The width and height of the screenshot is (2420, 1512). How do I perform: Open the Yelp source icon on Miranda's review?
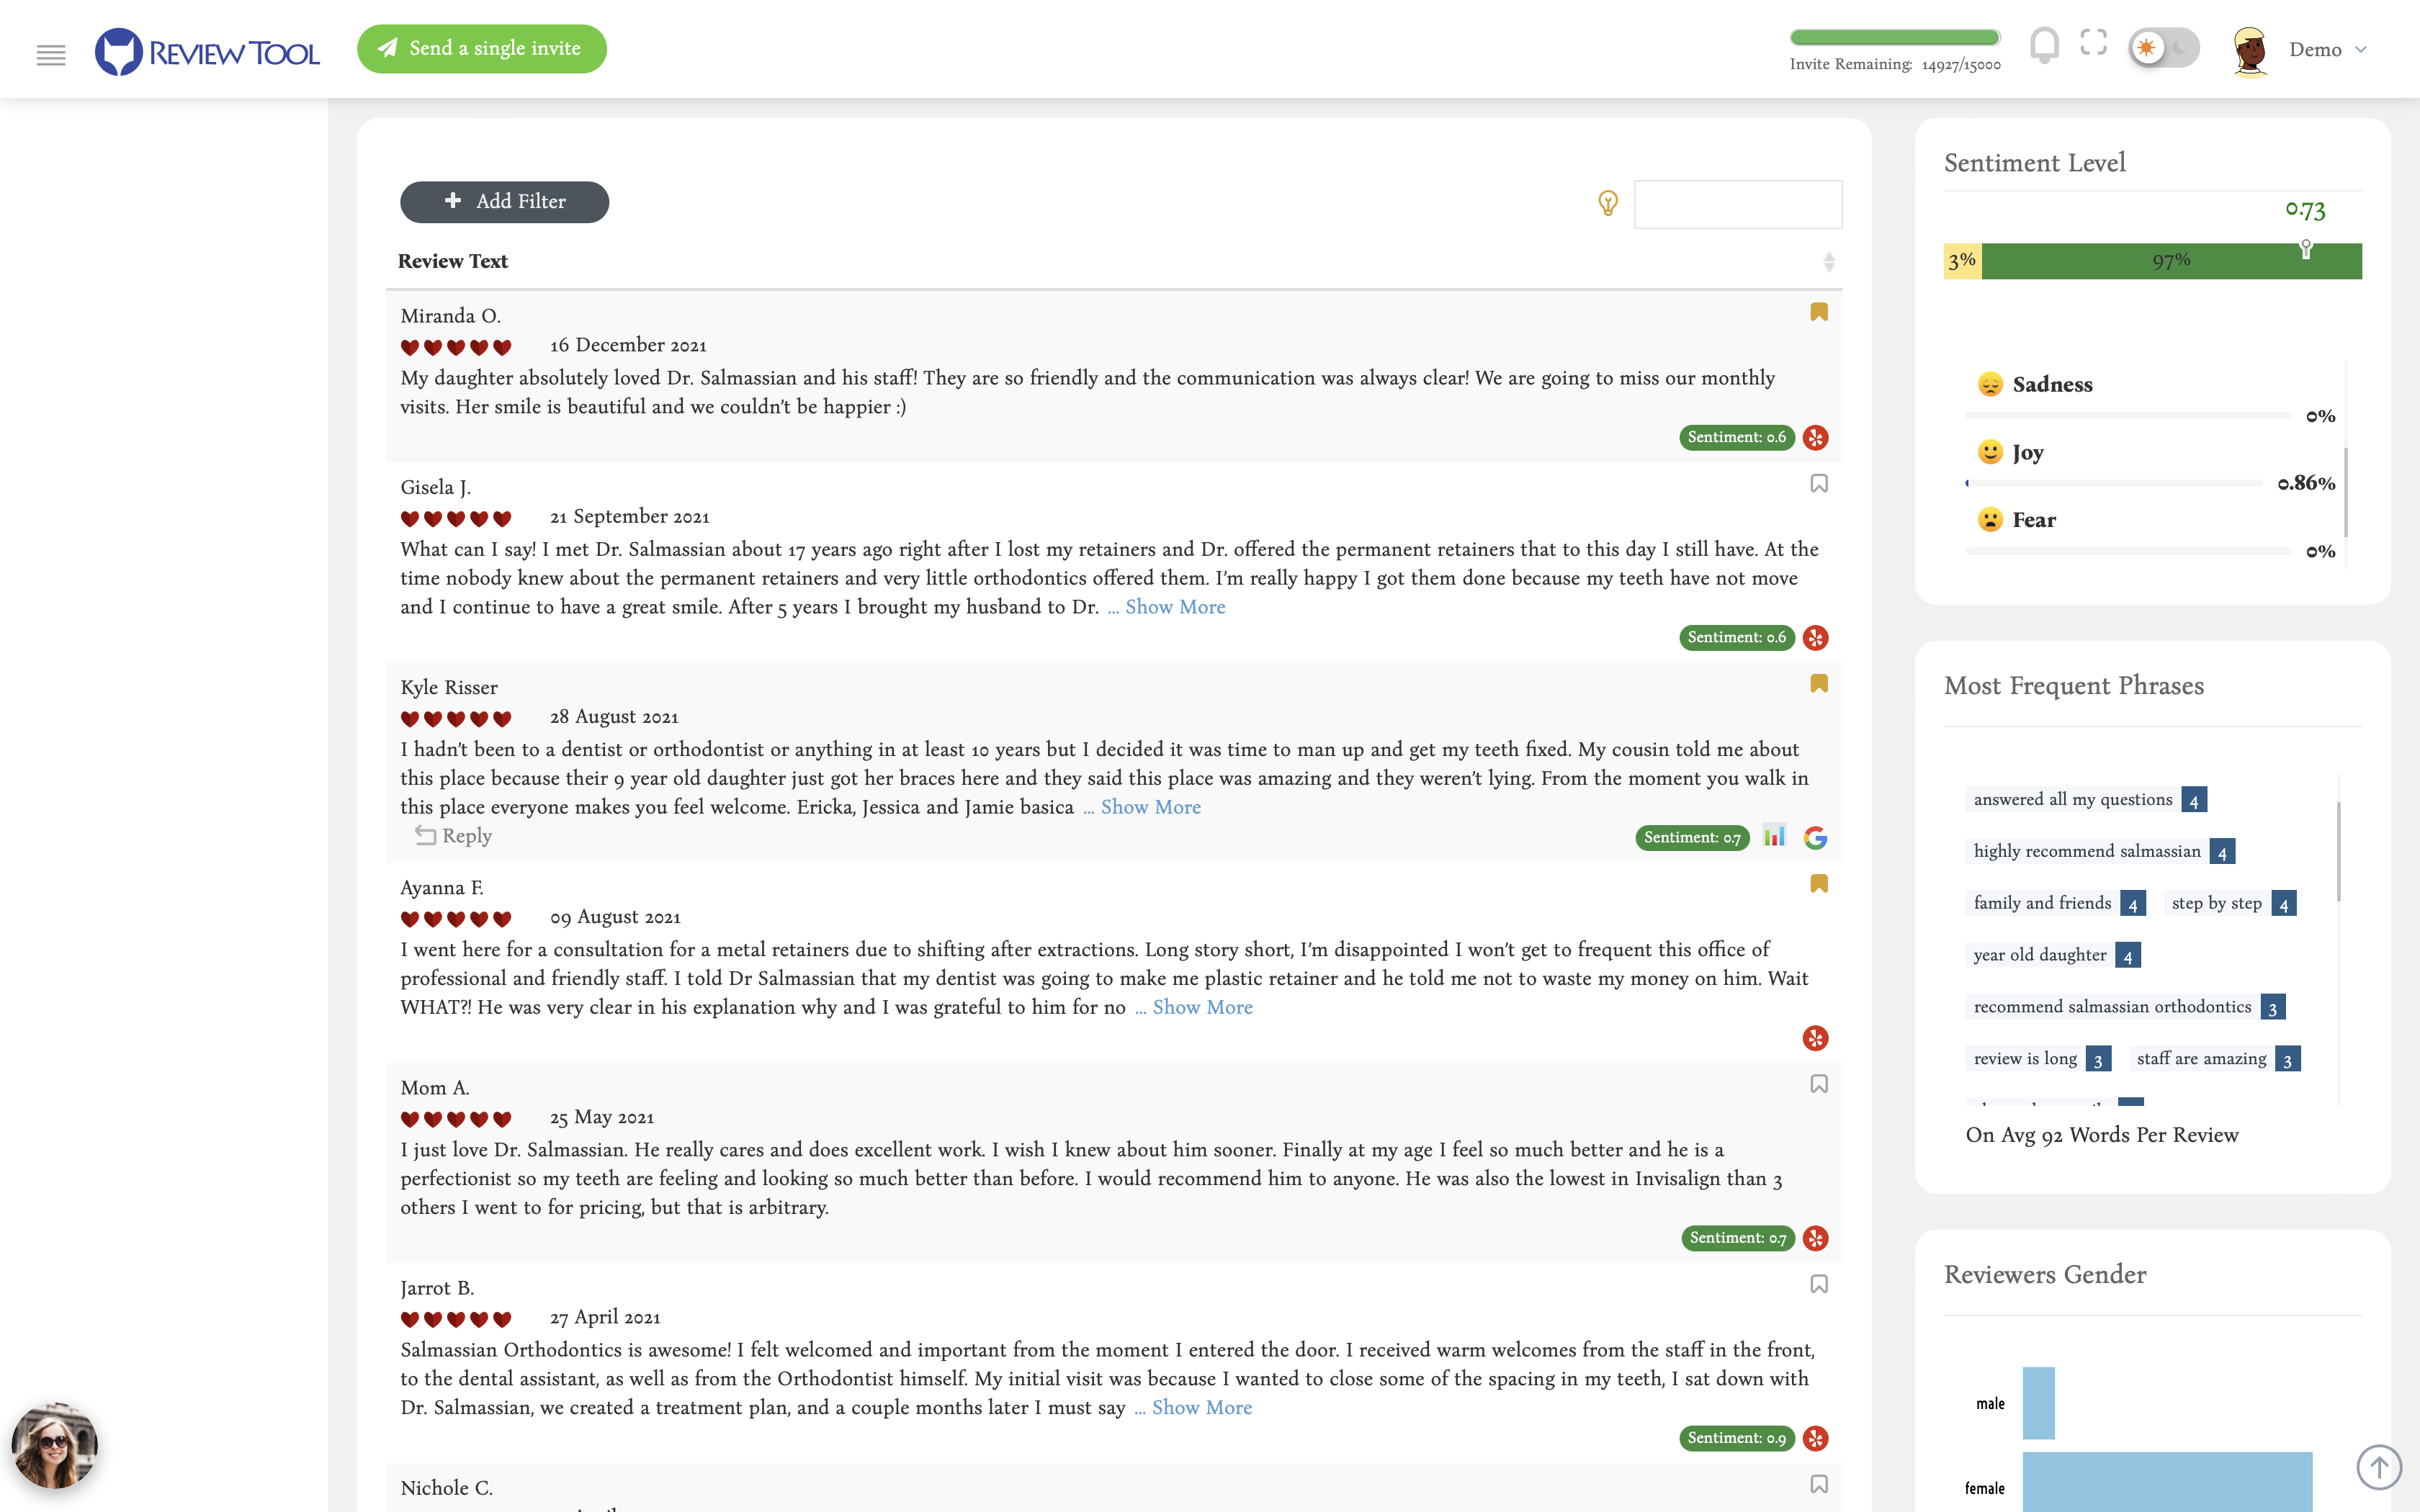pyautogui.click(x=1815, y=437)
